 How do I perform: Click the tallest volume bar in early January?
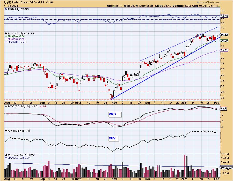point(185,166)
